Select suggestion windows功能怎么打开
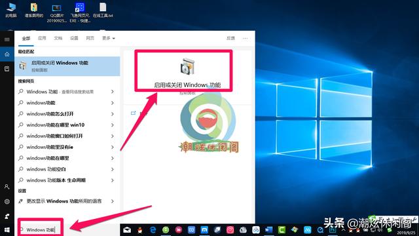Screen dimensions: 419x236 point(50,114)
